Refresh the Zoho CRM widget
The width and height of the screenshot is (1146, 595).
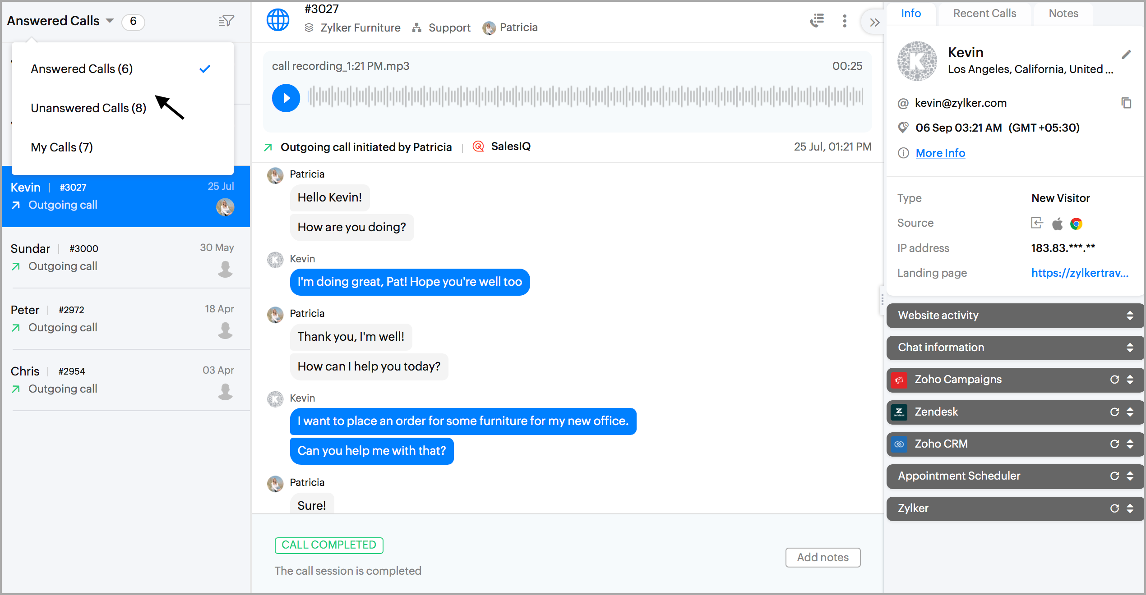(1114, 444)
